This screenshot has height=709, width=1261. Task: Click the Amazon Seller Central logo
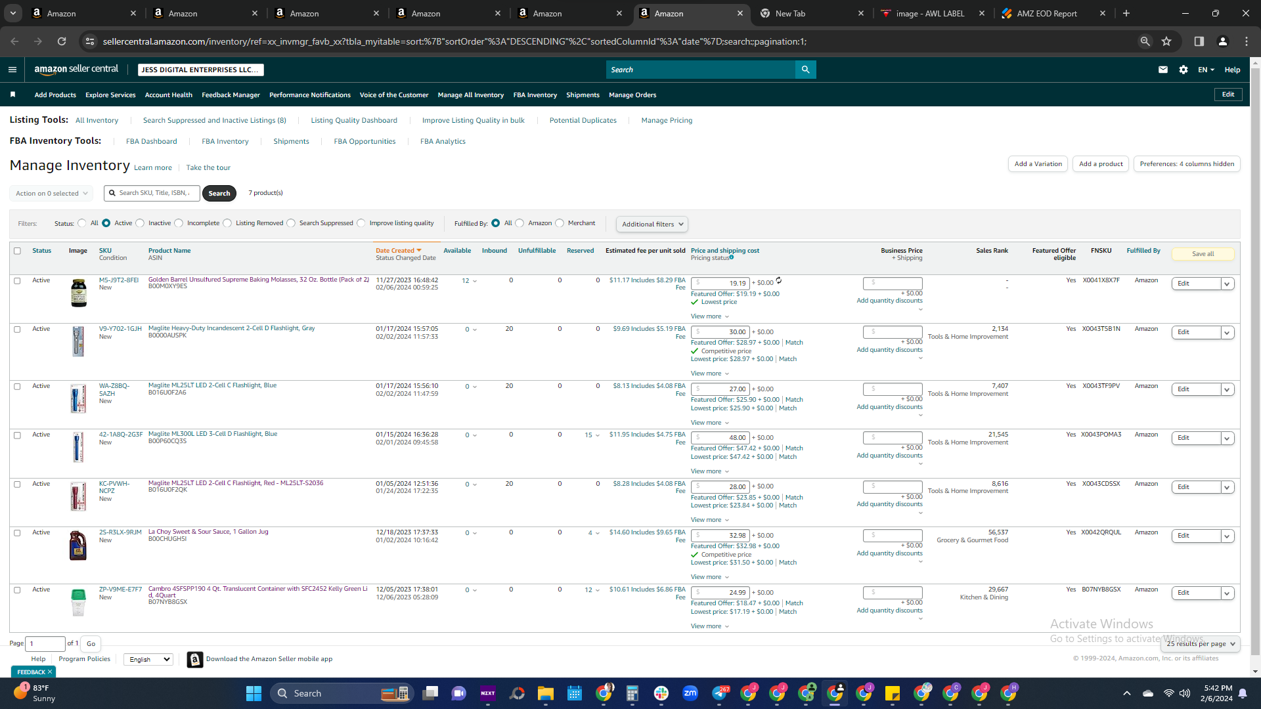point(76,70)
